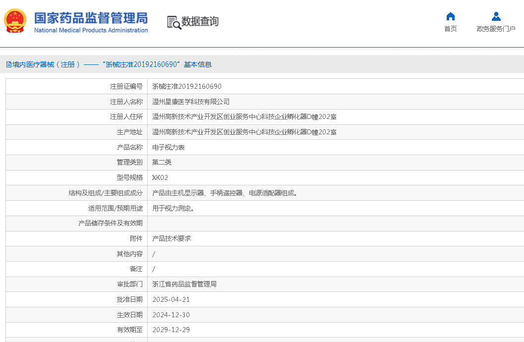Click the management category value 第二类

click(162, 162)
